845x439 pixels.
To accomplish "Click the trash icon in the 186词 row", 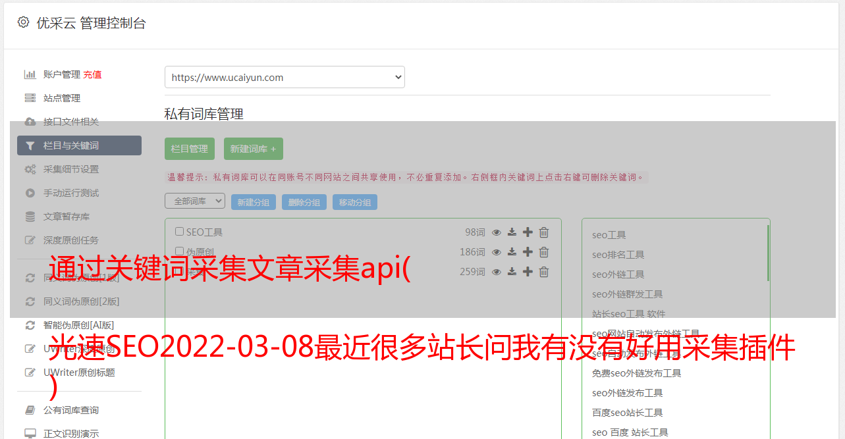I will click(x=544, y=252).
